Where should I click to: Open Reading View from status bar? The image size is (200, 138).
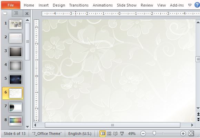(x=115, y=134)
